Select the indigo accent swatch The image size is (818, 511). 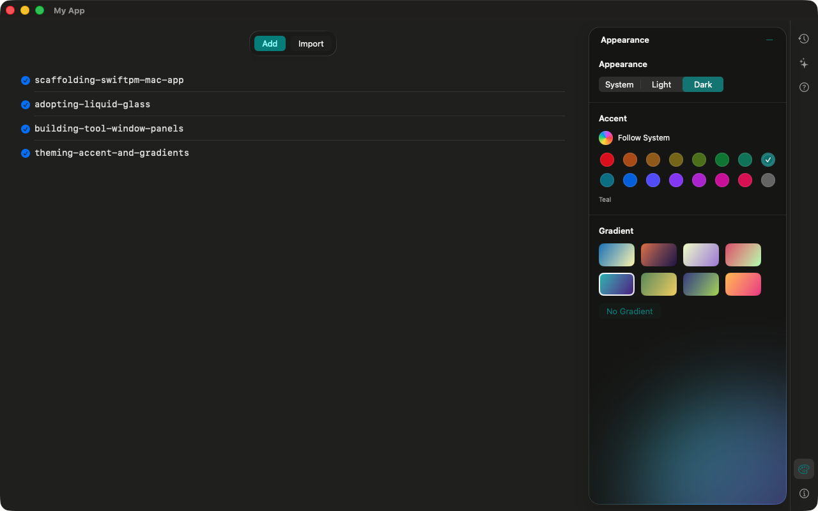coord(653,180)
